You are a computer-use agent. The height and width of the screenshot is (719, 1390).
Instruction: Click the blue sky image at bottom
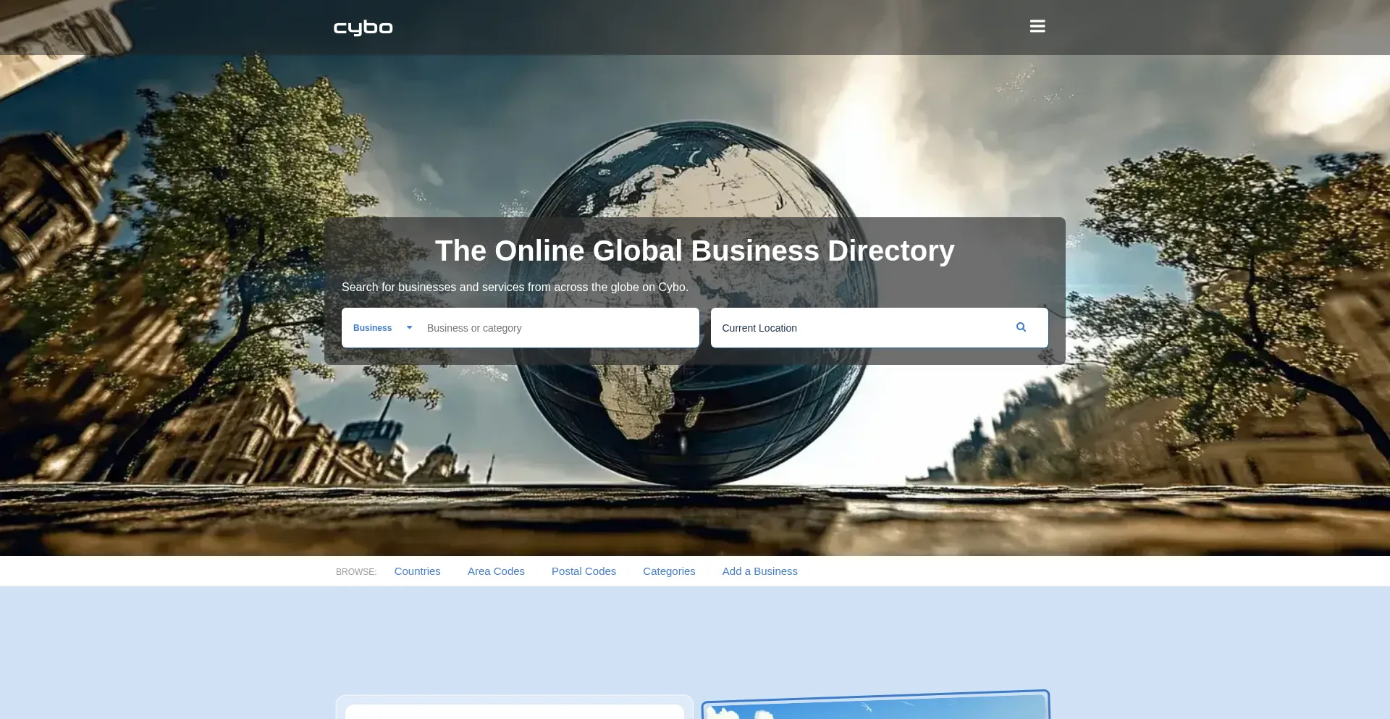pos(876,708)
